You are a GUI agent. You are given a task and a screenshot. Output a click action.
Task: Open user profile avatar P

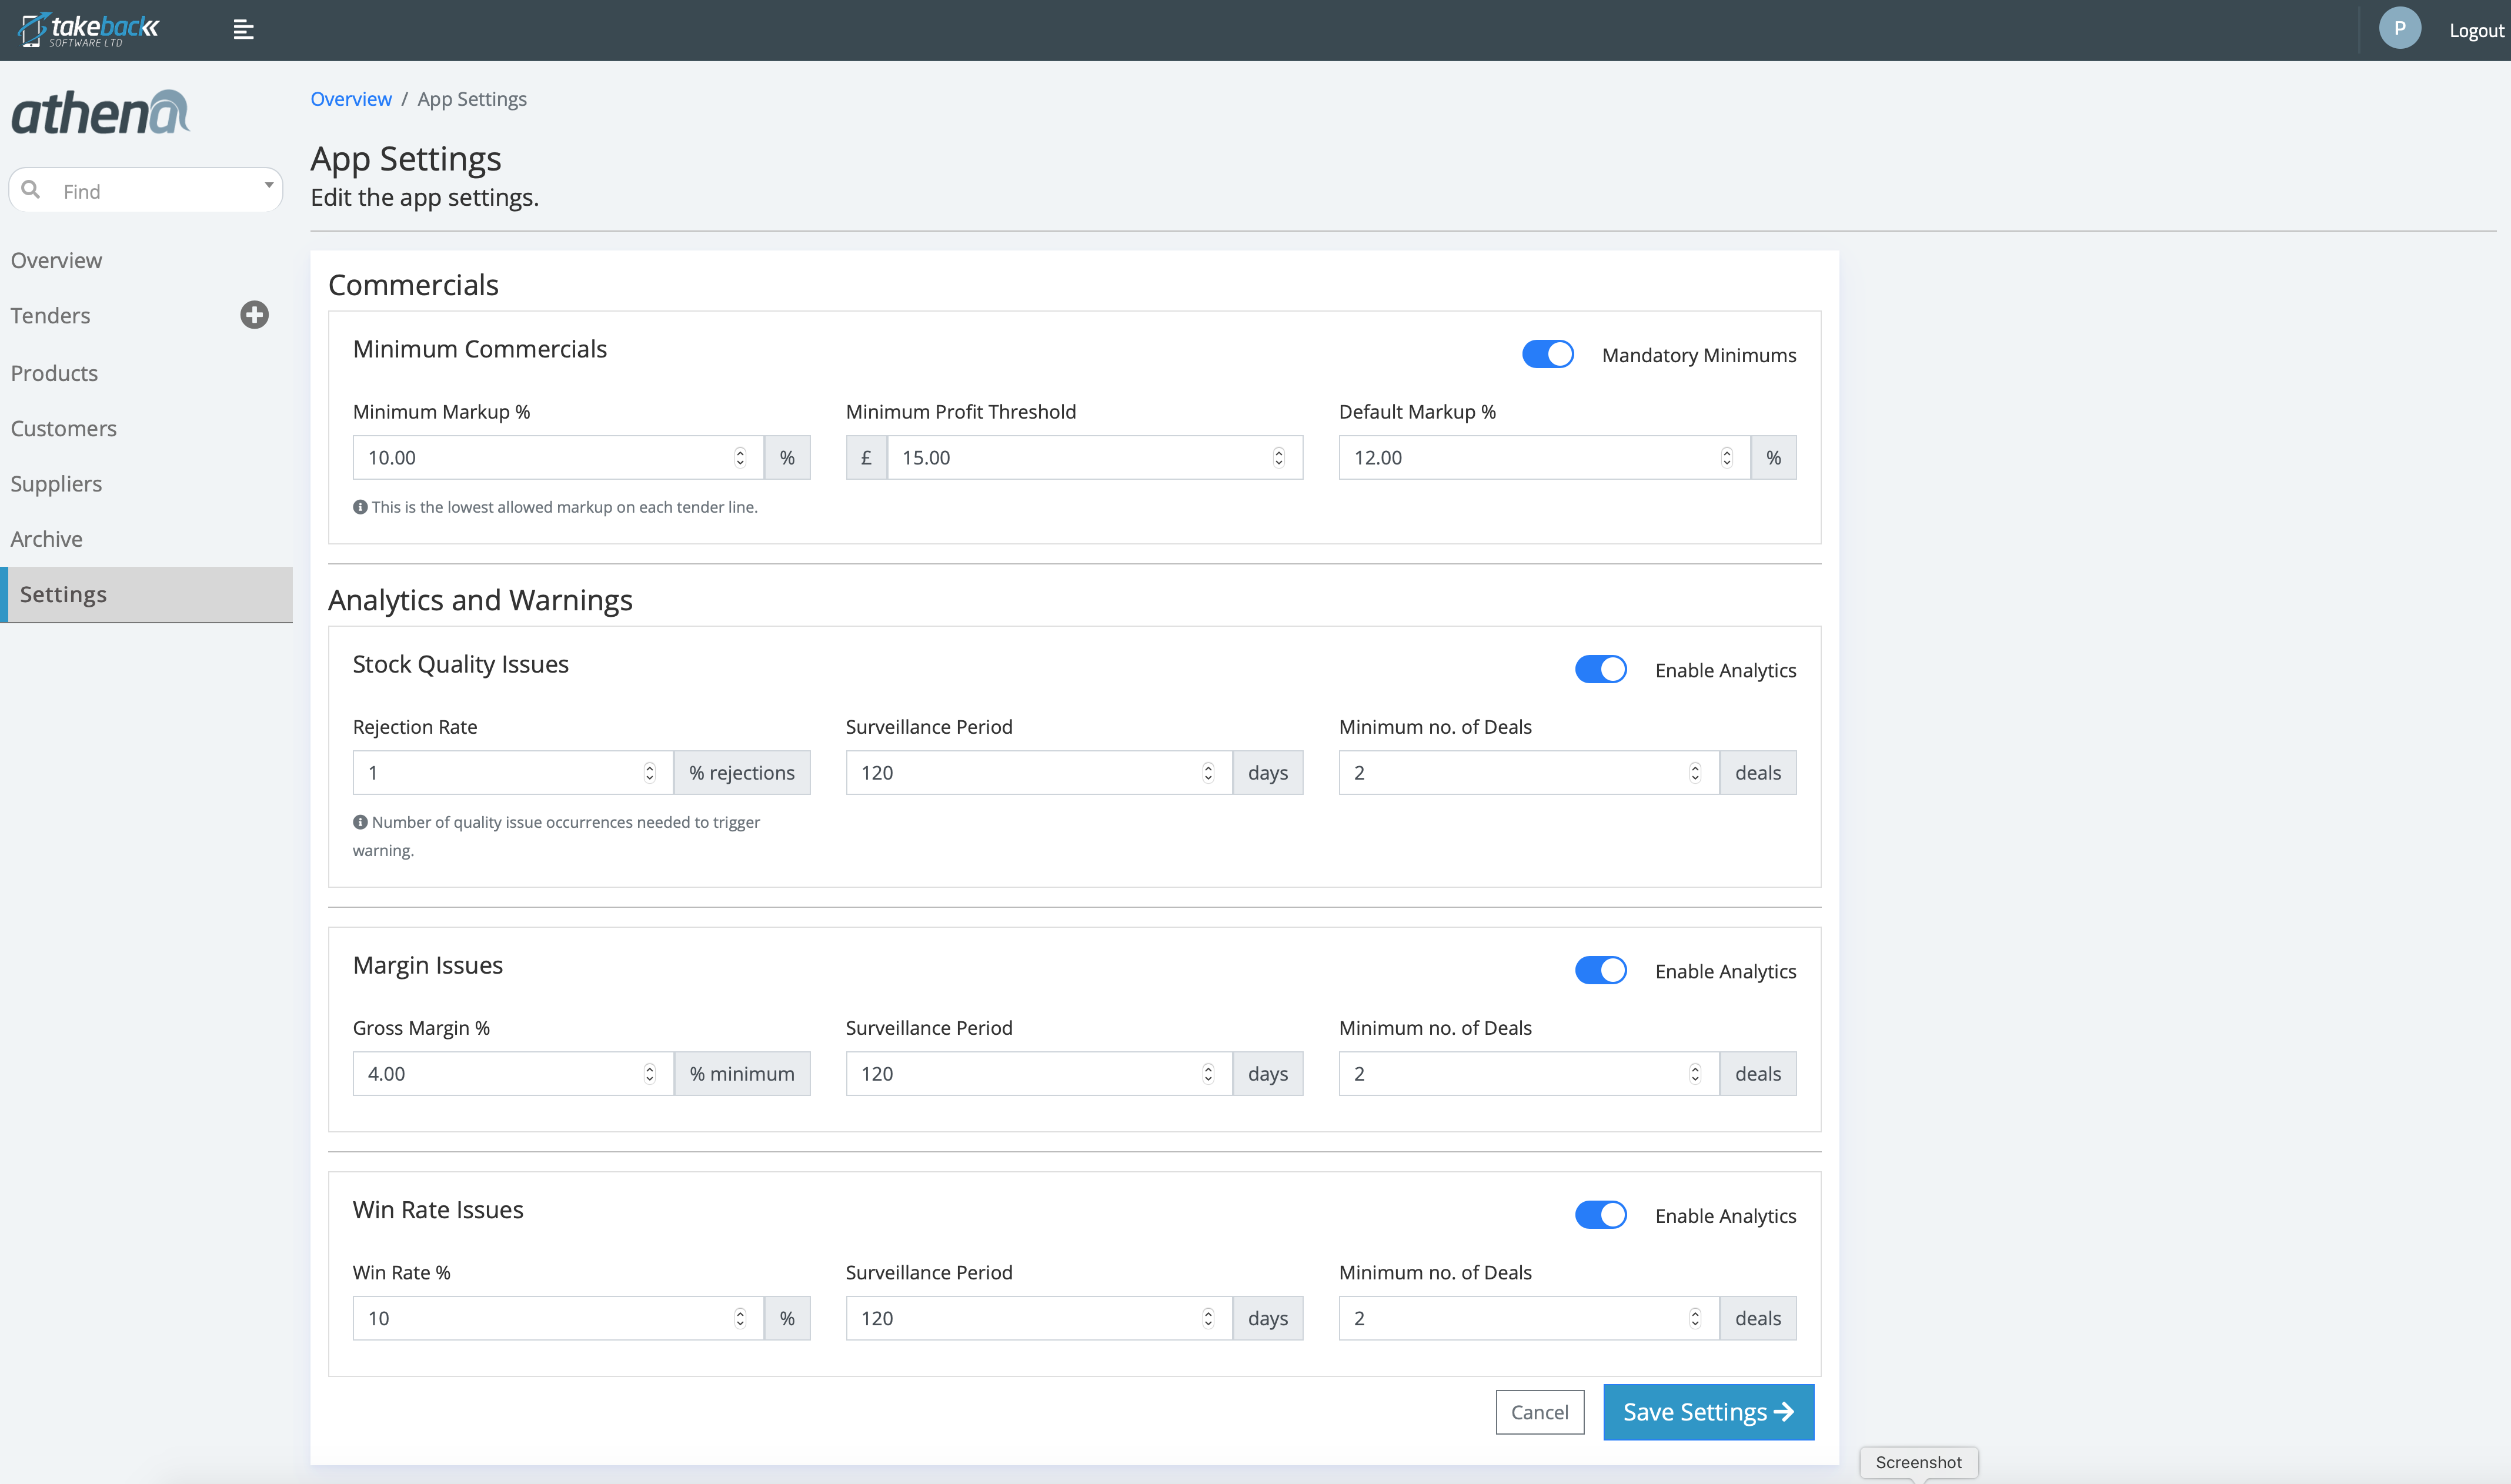[2399, 29]
